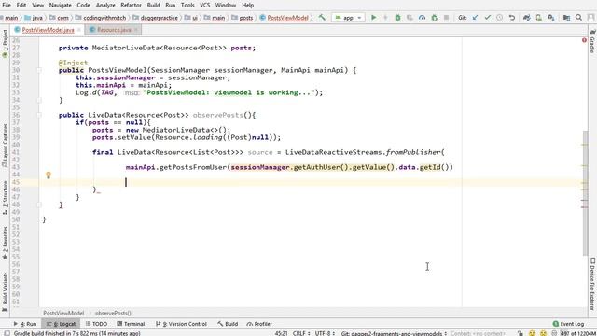597x336 pixels.
Task: Open the Logcat tool window
Action: (62, 324)
